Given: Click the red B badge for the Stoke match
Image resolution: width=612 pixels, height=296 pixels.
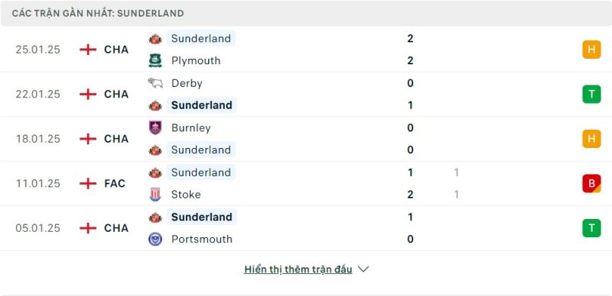Looking at the screenshot, I should pos(591,183).
